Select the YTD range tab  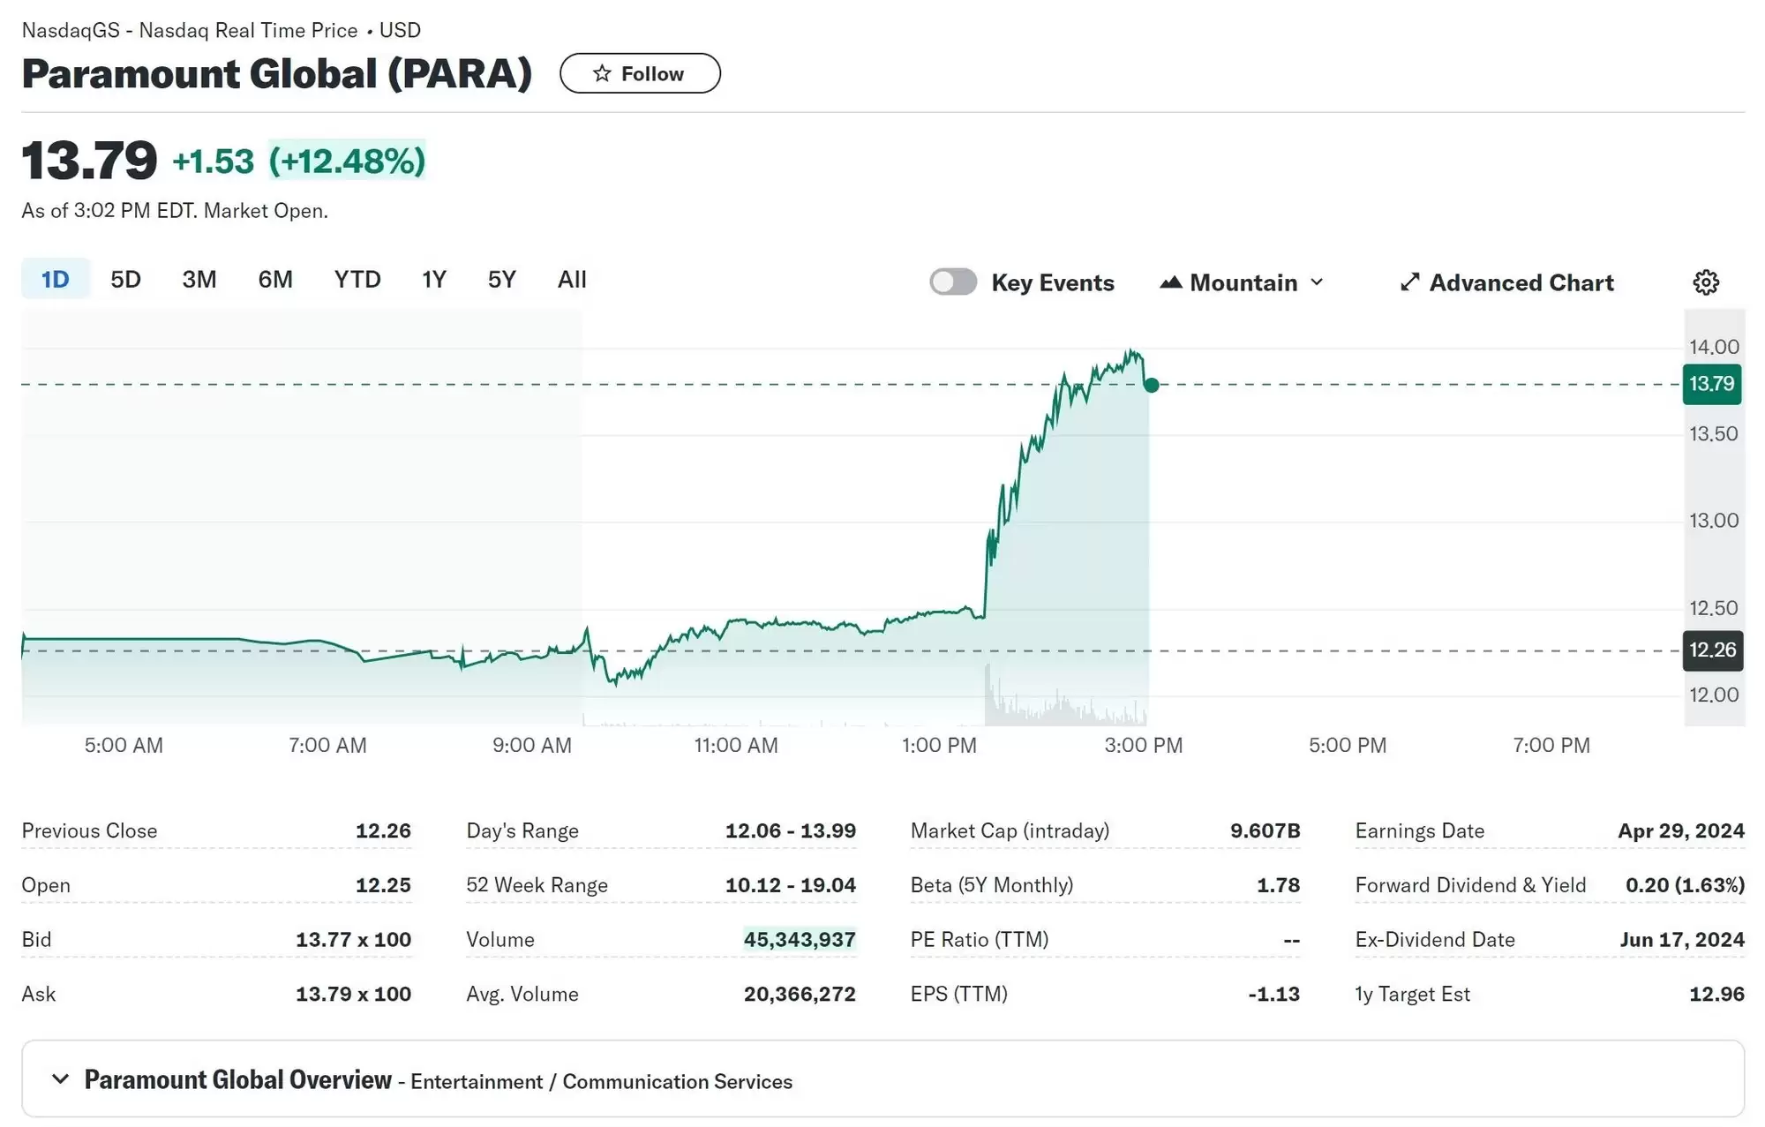pos(357,280)
